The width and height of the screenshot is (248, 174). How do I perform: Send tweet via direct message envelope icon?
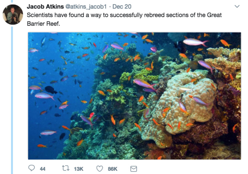[133, 168]
